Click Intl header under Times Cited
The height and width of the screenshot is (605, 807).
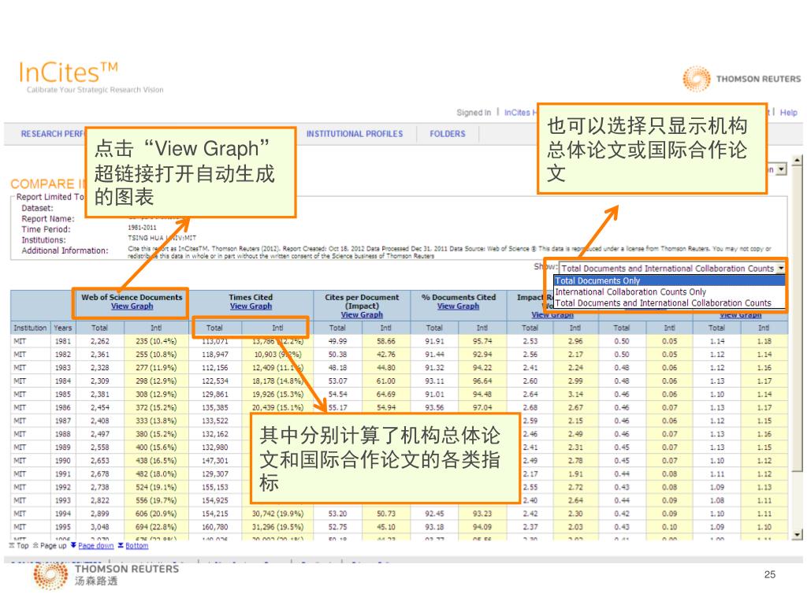(277, 328)
